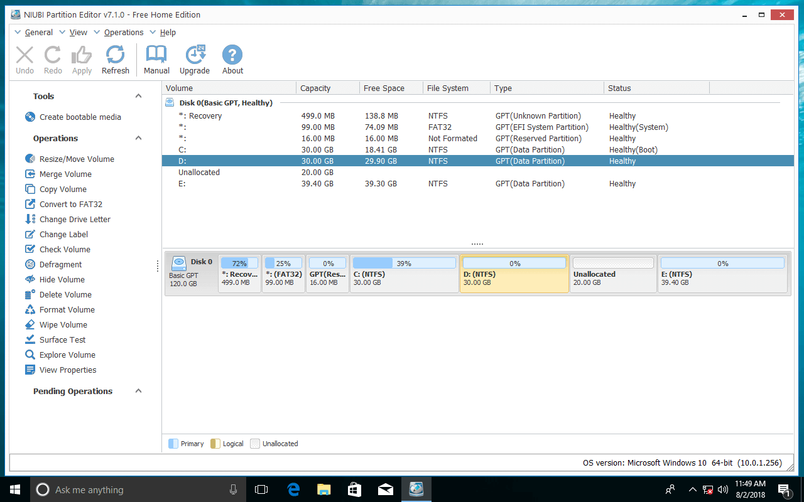Collapse the Tools section
This screenshot has height=502, width=804.
click(x=139, y=96)
